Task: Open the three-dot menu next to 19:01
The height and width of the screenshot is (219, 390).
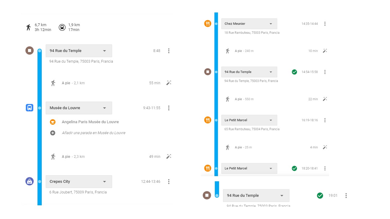Action: pos(346,196)
